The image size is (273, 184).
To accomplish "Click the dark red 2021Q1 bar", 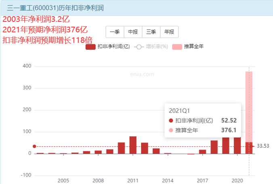I will [249, 148].
